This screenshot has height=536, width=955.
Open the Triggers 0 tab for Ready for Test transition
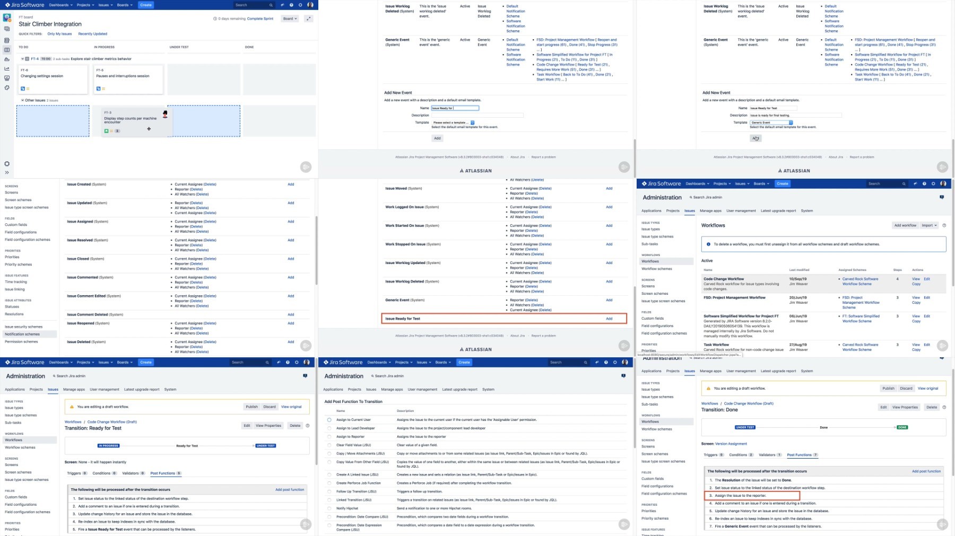(x=77, y=473)
